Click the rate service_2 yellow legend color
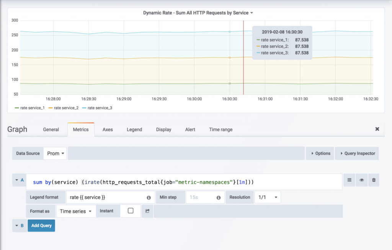The image size is (392, 250). tap(50, 108)
